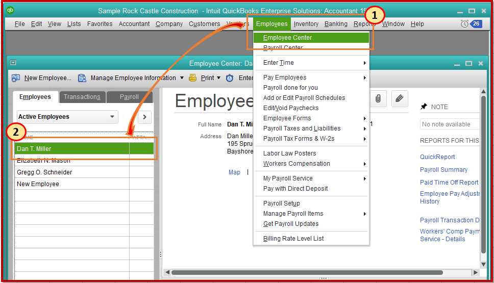Select Pay with Direct Deposit
The width and height of the screenshot is (494, 283).
pos(295,189)
